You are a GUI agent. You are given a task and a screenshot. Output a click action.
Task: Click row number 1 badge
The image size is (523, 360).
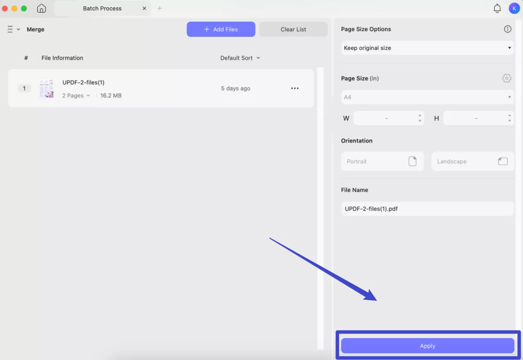click(24, 88)
